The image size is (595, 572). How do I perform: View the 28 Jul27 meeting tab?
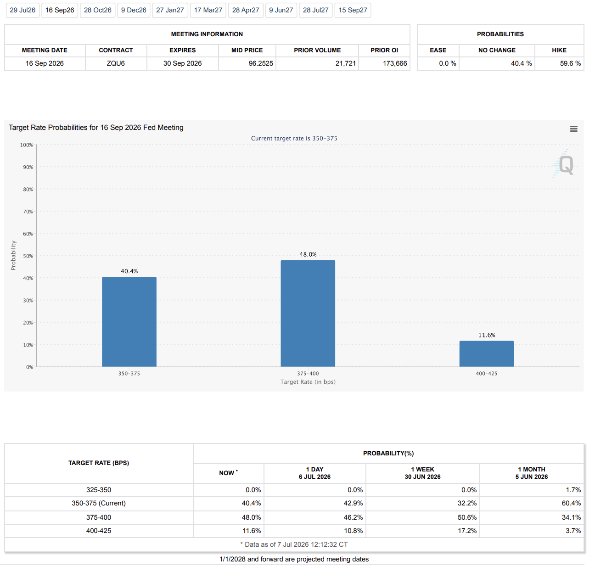tap(316, 10)
